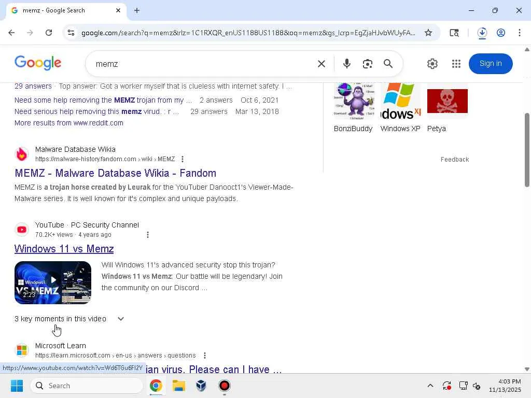The height and width of the screenshot is (398, 531).
Task: Start voice search with microphone
Action: (x=346, y=64)
